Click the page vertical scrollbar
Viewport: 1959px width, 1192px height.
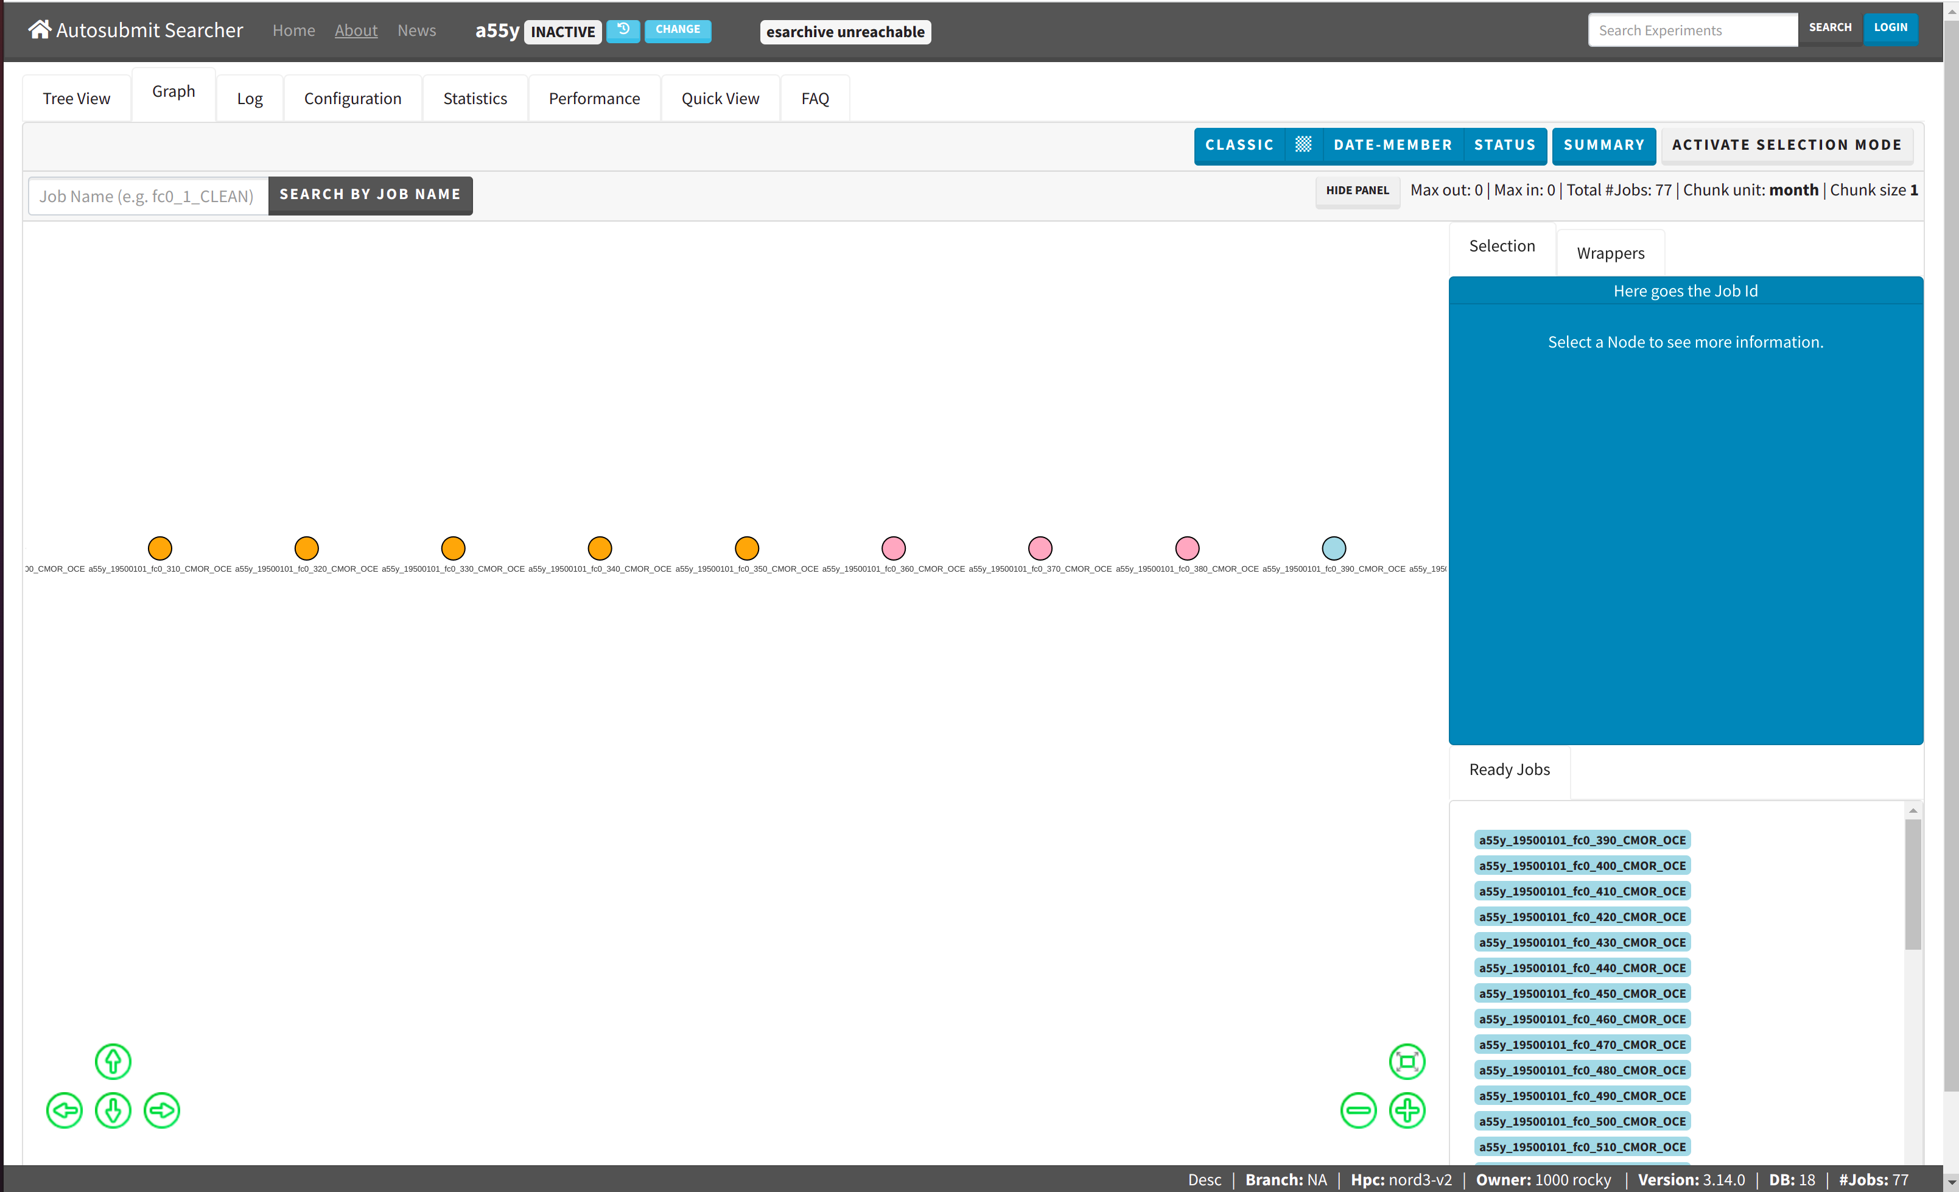(1950, 556)
